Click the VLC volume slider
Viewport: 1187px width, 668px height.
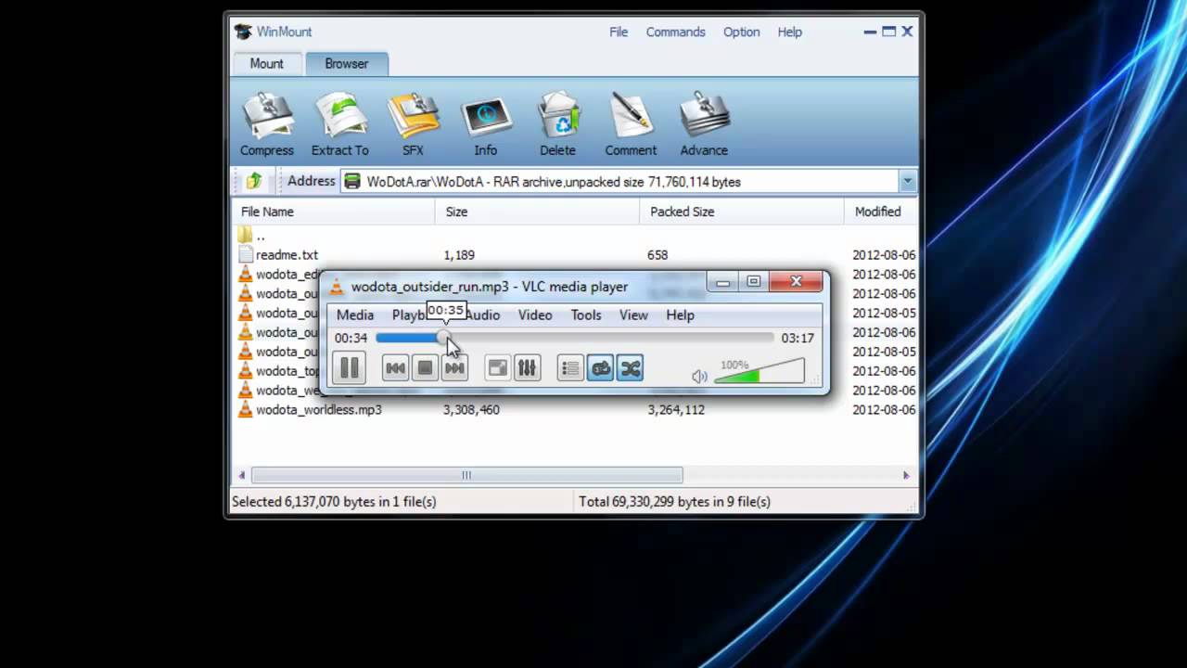(759, 372)
